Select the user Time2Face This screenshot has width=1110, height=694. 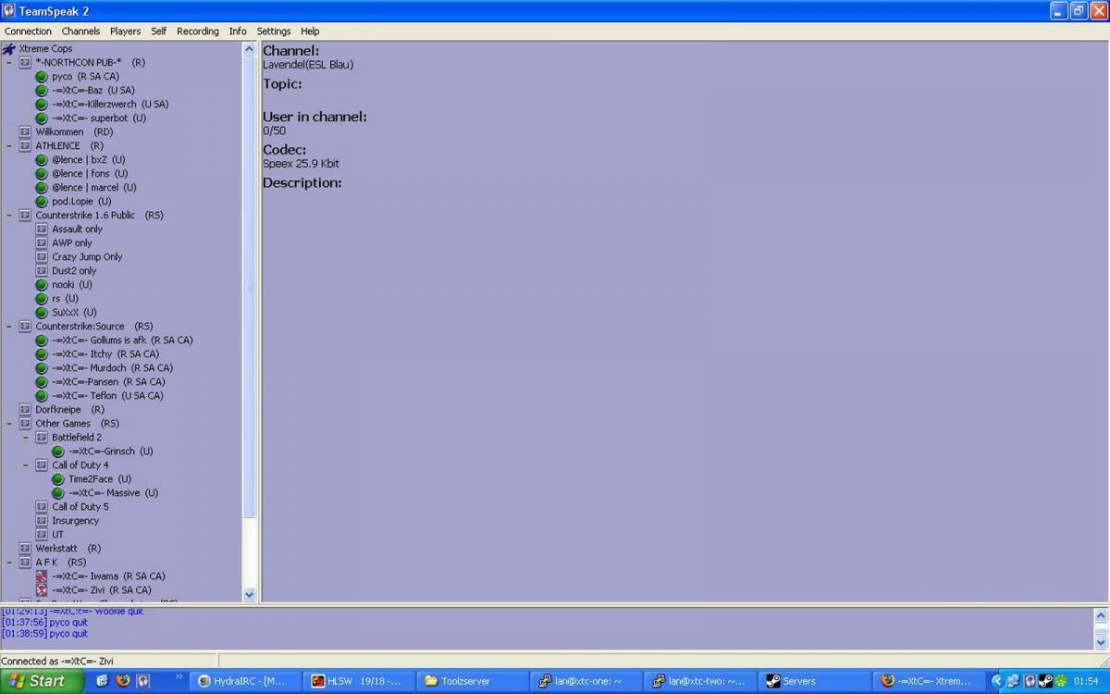click(x=100, y=479)
